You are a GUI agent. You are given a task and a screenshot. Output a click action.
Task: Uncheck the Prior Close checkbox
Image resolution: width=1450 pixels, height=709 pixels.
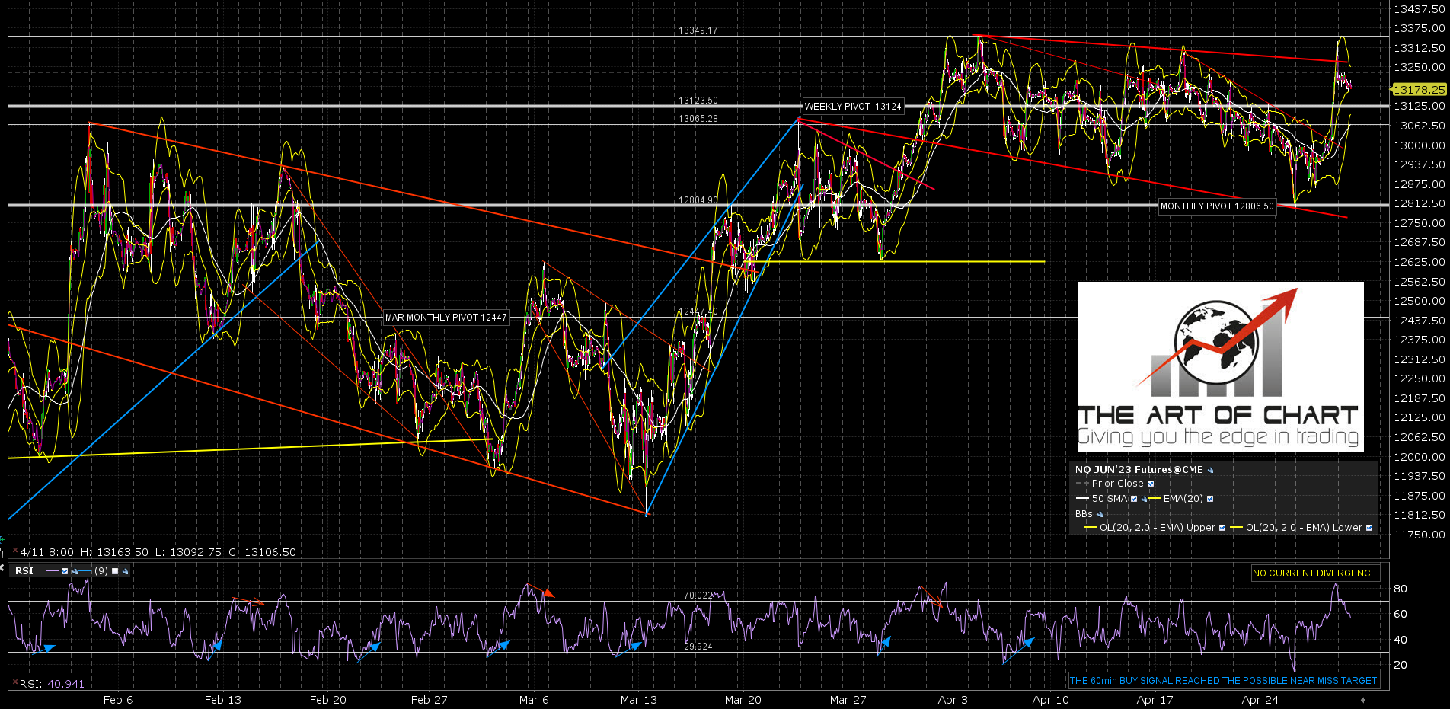[1151, 484]
